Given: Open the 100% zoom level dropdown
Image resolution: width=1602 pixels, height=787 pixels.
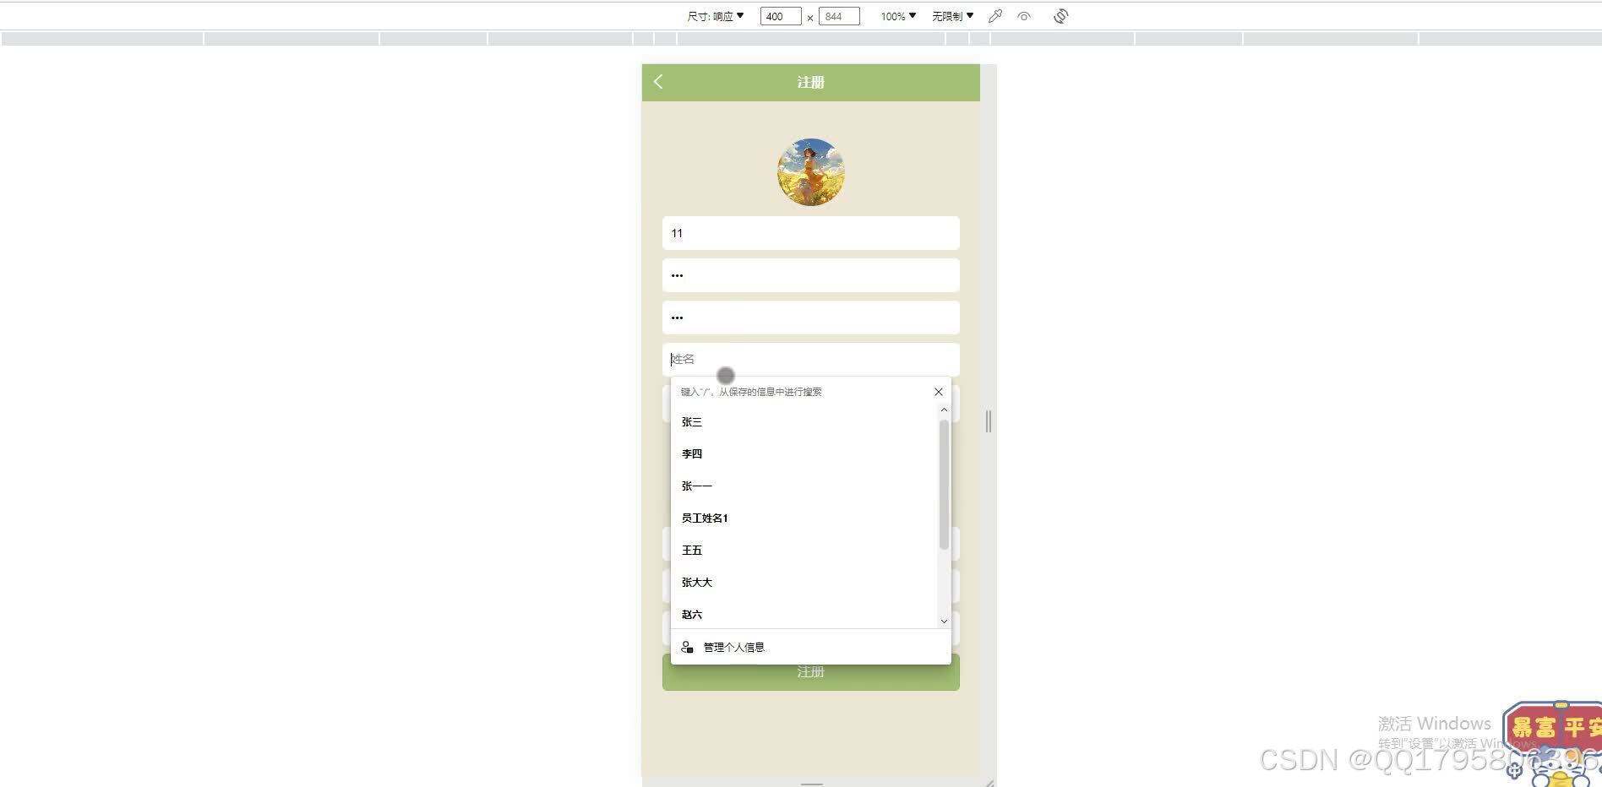Looking at the screenshot, I should click(896, 15).
